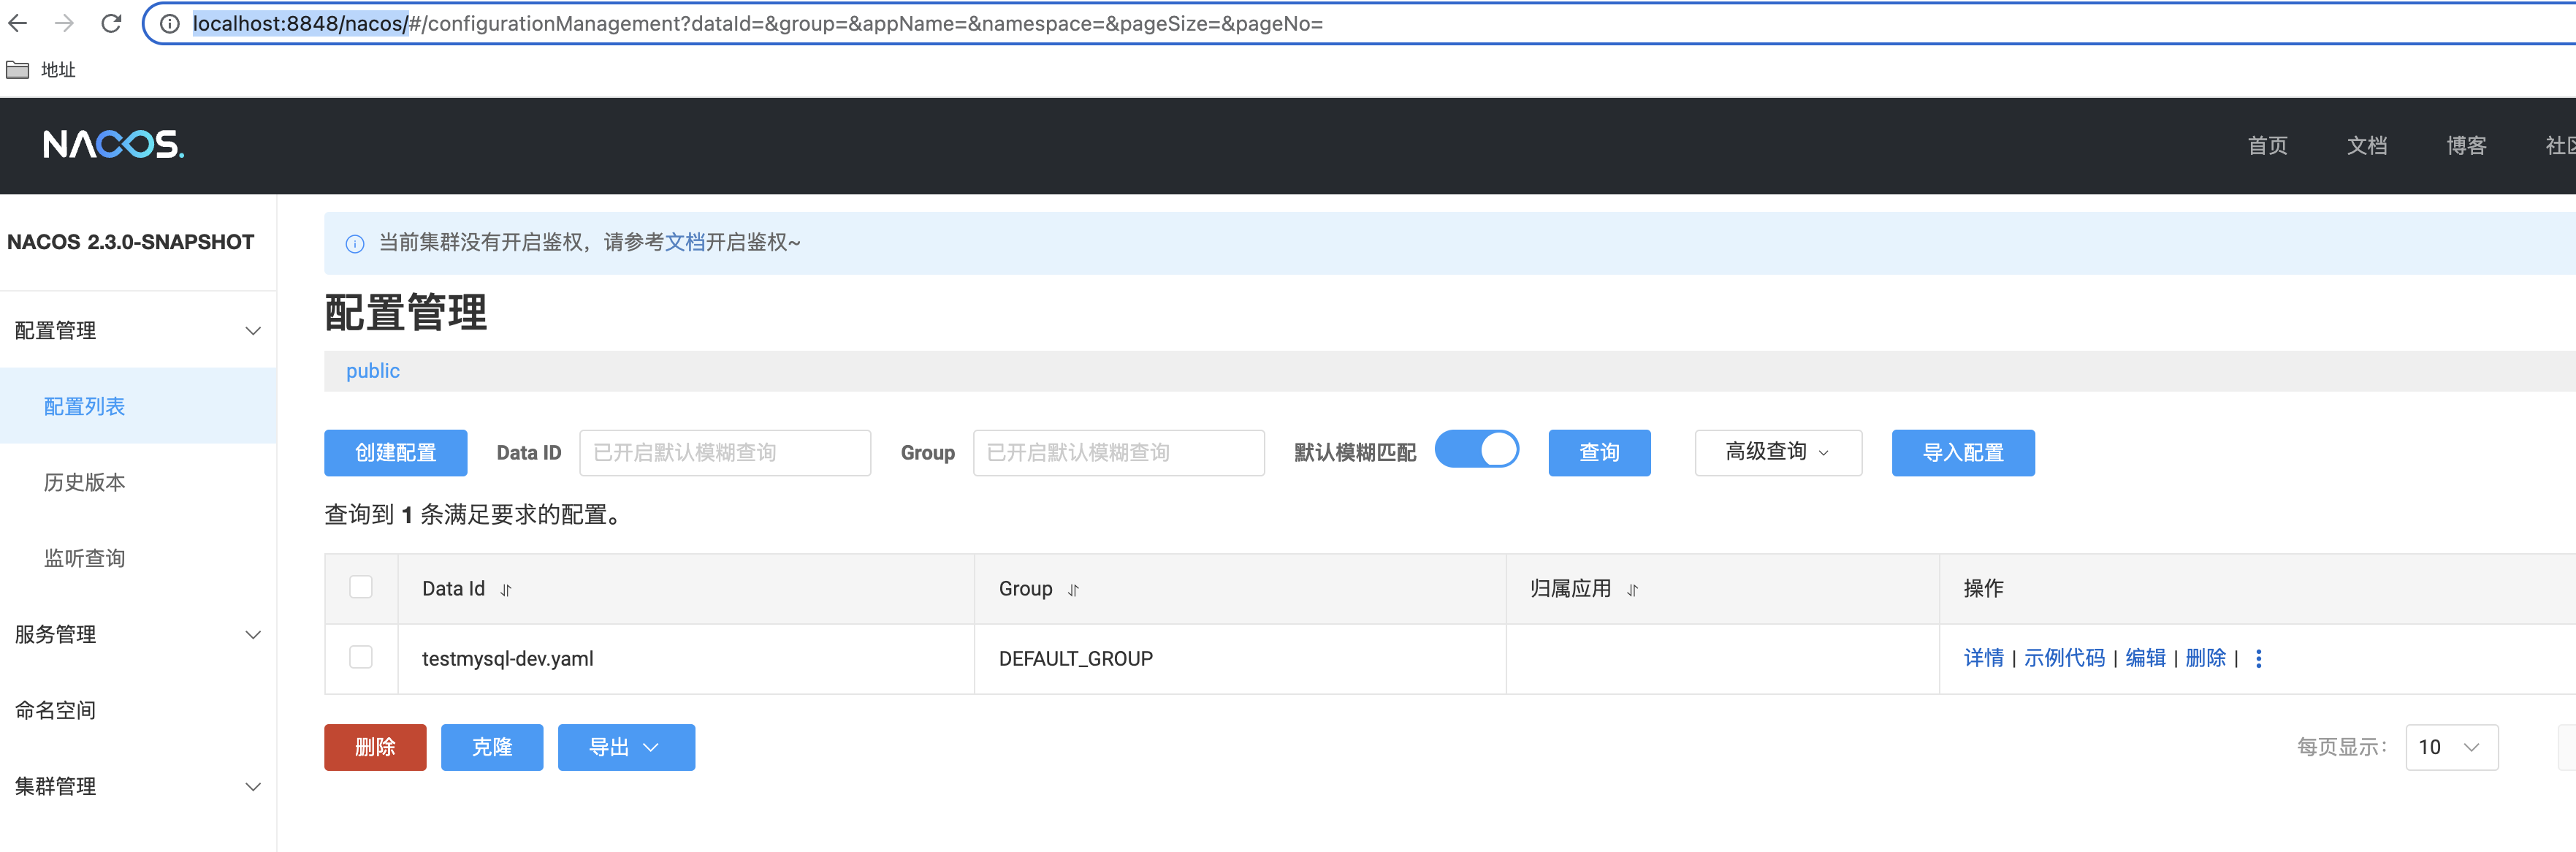Viewport: 2576px width, 852px height.
Task: Click 编辑 for testmysql-dev.yaml
Action: pos(2145,658)
